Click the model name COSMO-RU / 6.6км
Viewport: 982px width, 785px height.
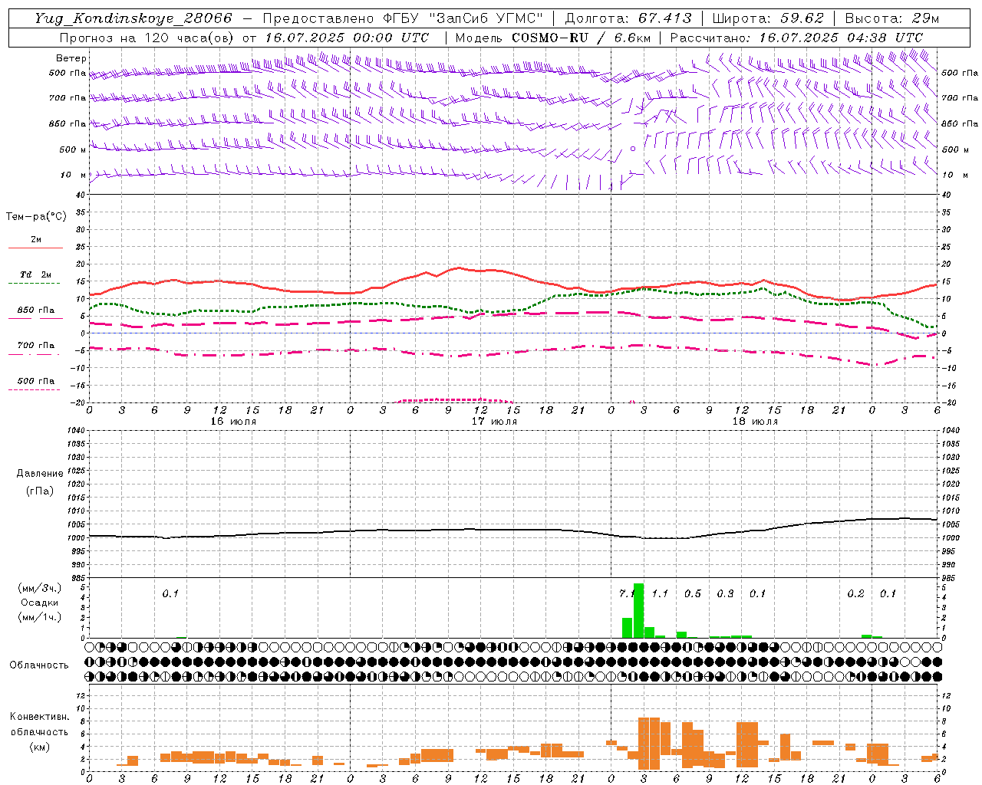582,38
